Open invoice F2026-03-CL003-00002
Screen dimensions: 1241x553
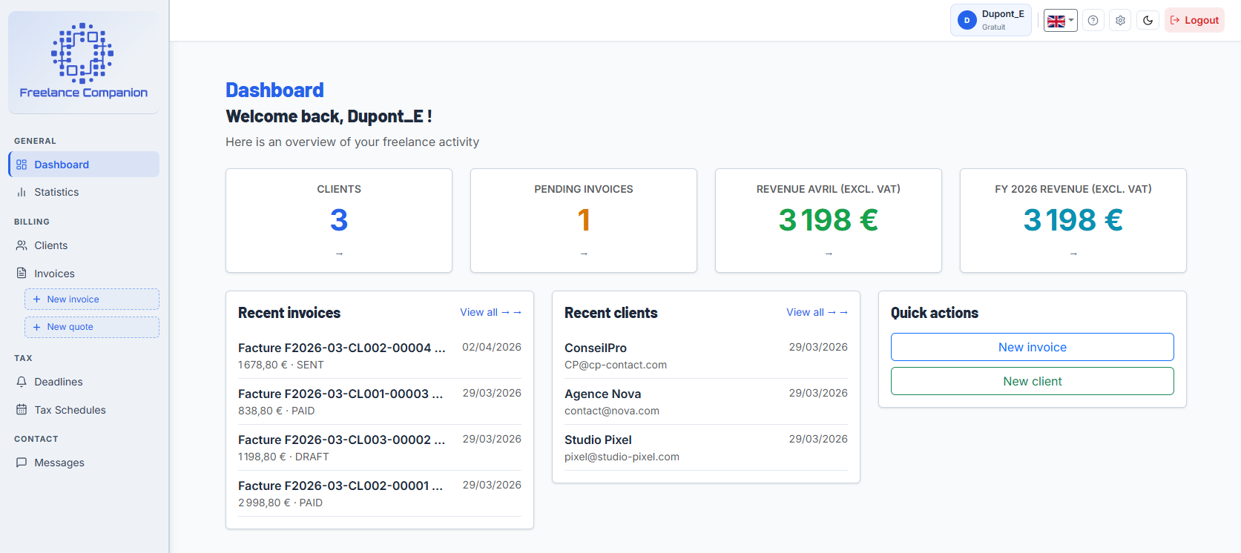point(380,448)
